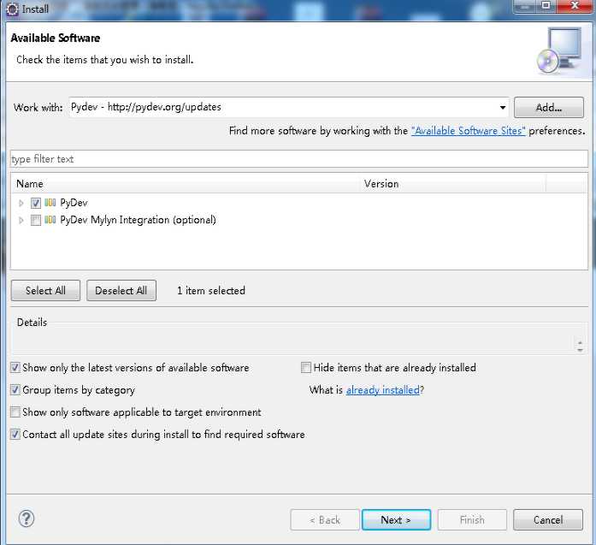
Task: Click the Cancel button
Action: (548, 520)
